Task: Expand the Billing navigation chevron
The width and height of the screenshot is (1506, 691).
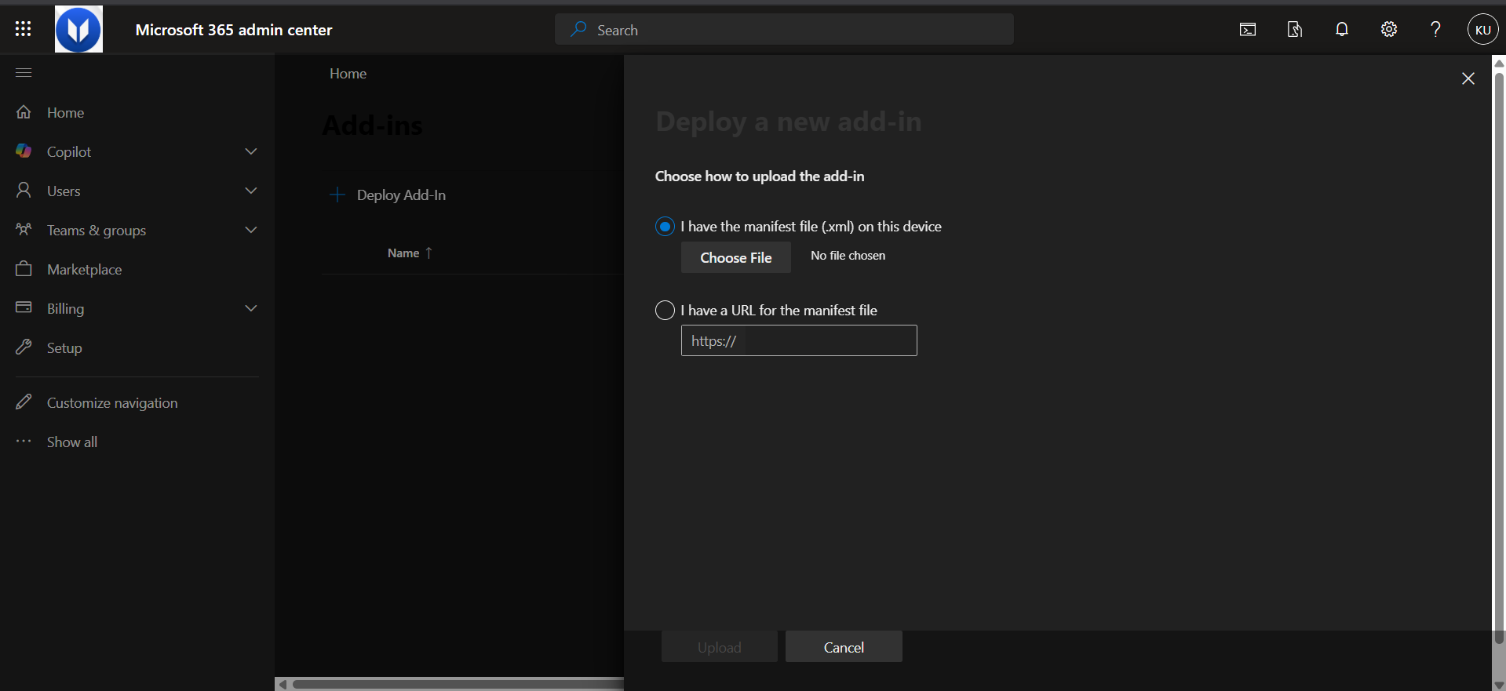Action: [251, 308]
